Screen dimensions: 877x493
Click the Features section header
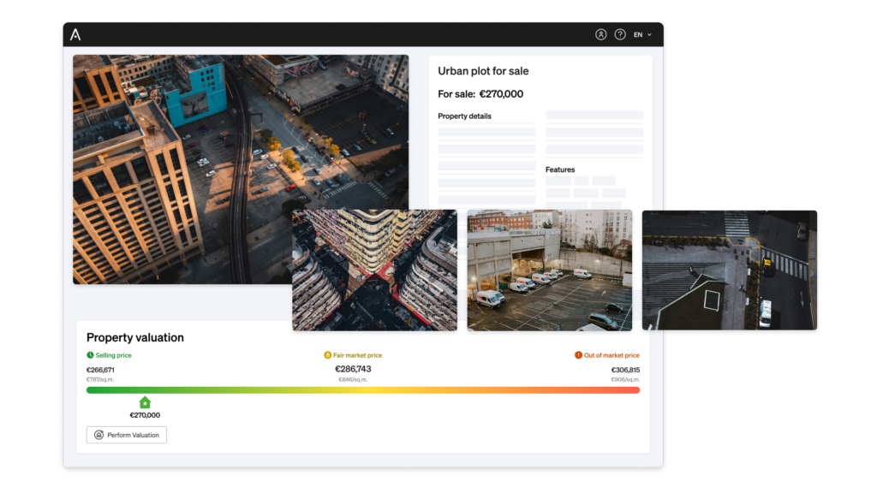pos(559,169)
